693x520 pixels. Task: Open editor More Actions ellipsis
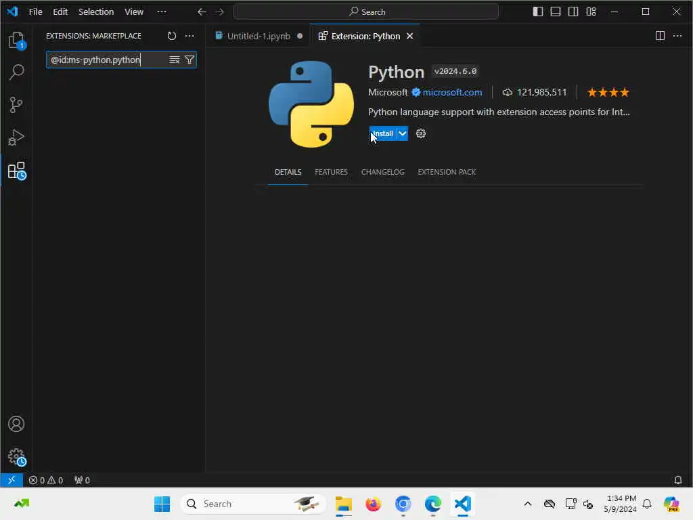pyautogui.click(x=677, y=36)
